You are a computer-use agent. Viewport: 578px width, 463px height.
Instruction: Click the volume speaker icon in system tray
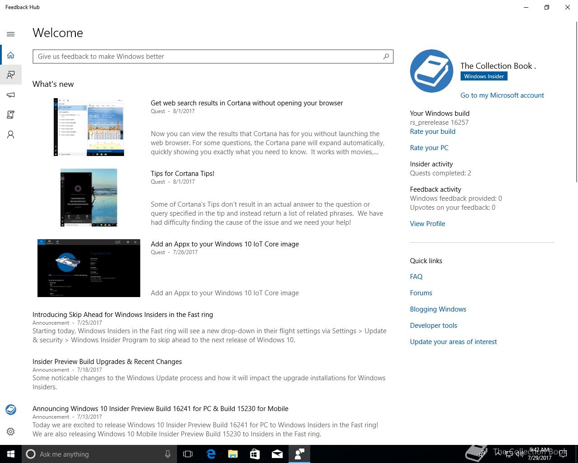pyautogui.click(x=520, y=454)
